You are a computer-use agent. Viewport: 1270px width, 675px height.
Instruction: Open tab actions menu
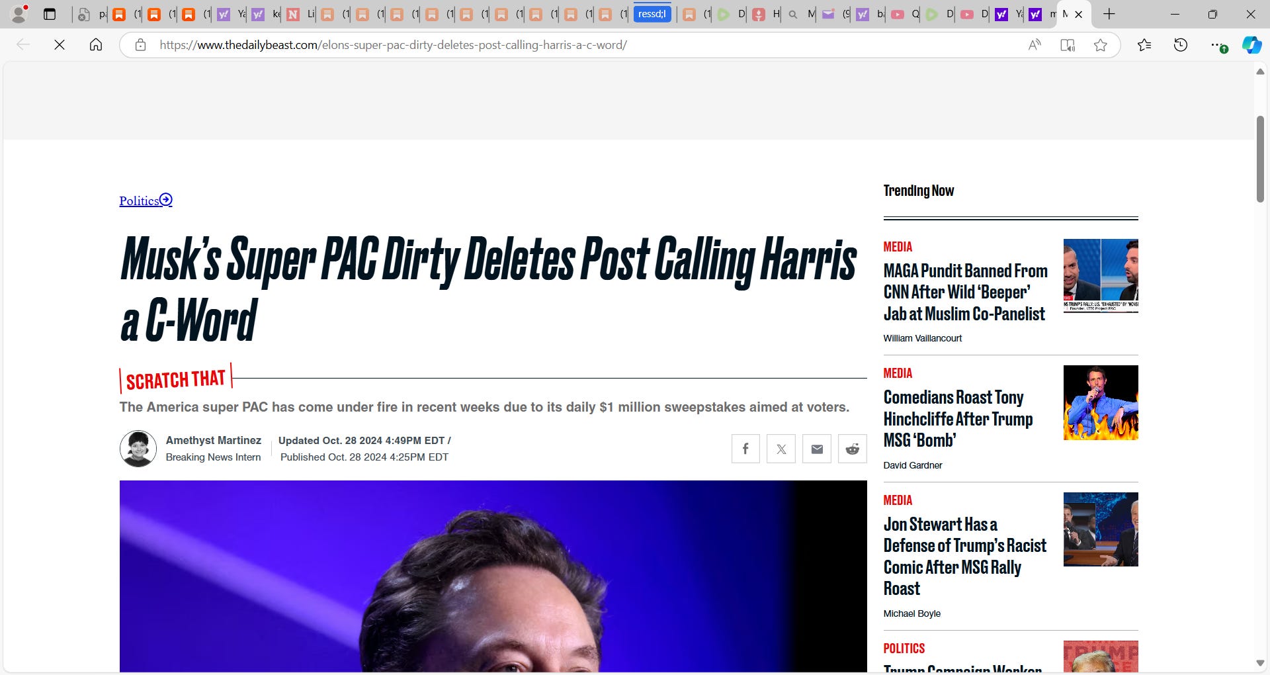(50, 14)
